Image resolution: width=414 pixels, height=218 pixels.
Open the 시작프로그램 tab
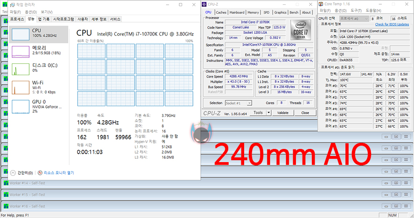(x=64, y=19)
